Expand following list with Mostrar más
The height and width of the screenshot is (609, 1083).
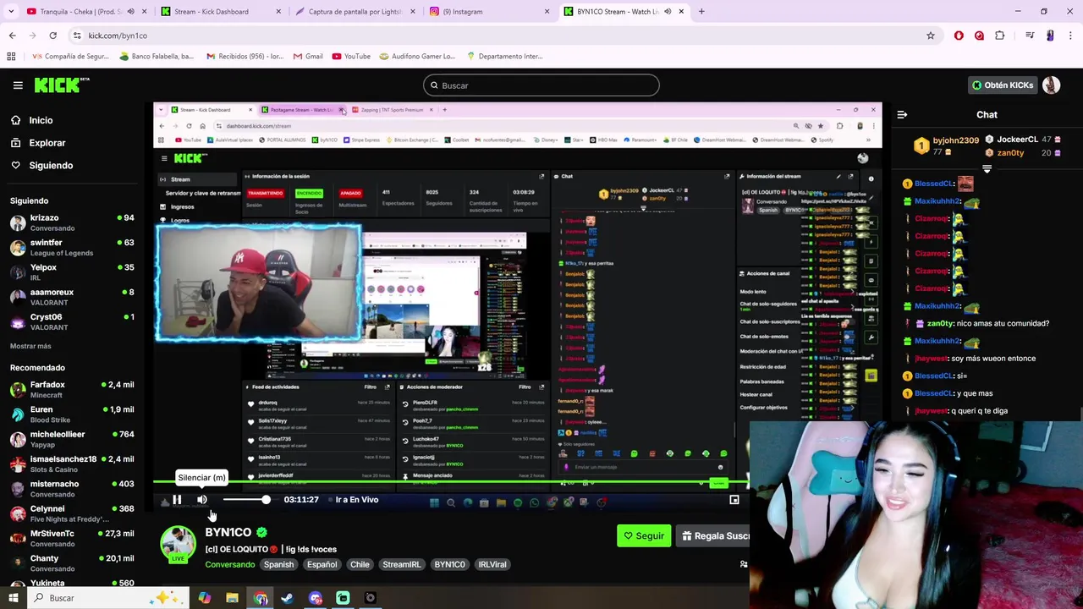coord(30,346)
